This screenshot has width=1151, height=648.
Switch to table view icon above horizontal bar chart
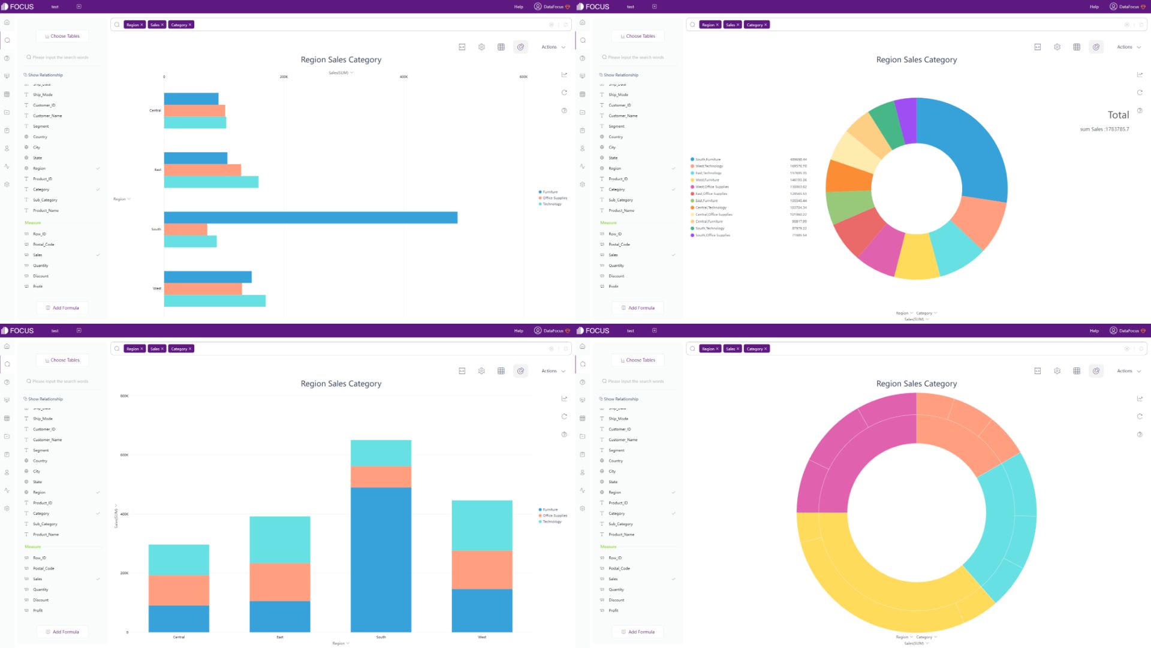(x=501, y=47)
